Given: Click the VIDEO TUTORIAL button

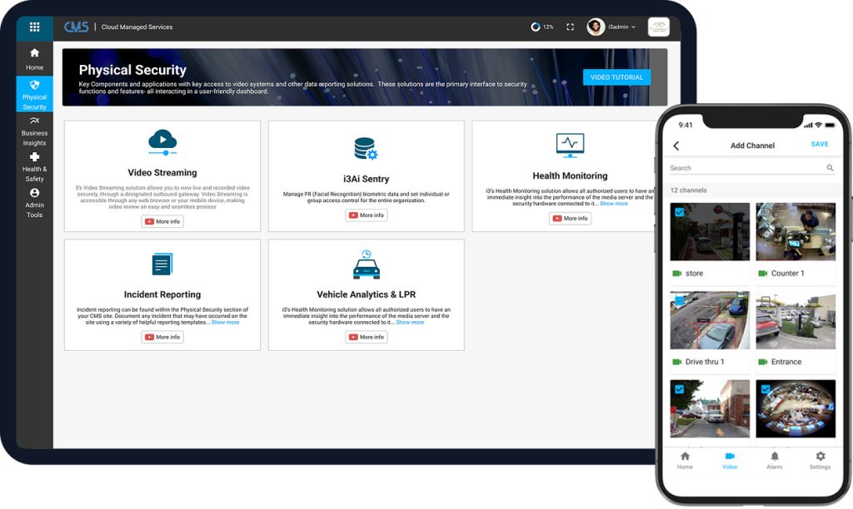Looking at the screenshot, I should (x=616, y=77).
